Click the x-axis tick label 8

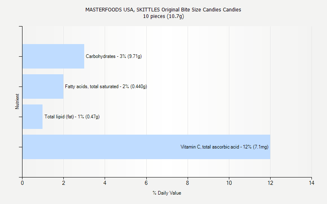[188, 183]
